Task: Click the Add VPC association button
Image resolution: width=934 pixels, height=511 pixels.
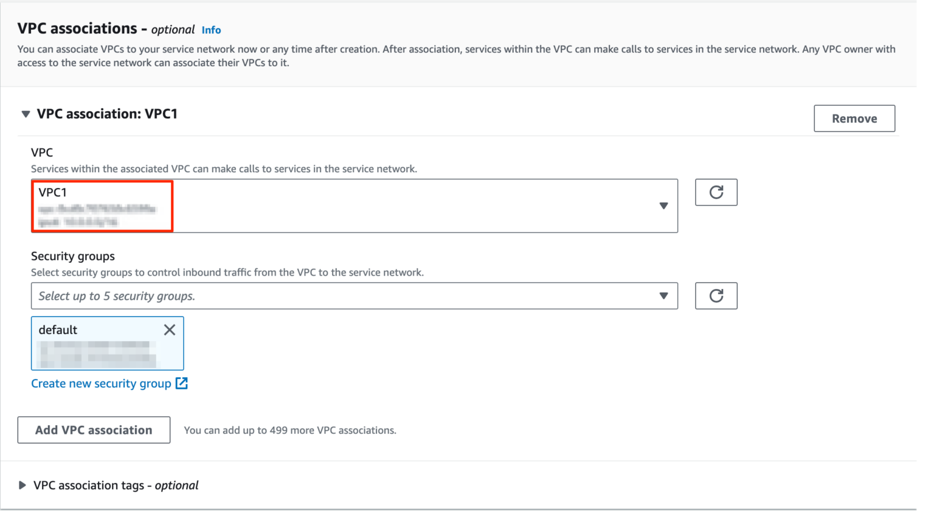Action: (x=94, y=429)
